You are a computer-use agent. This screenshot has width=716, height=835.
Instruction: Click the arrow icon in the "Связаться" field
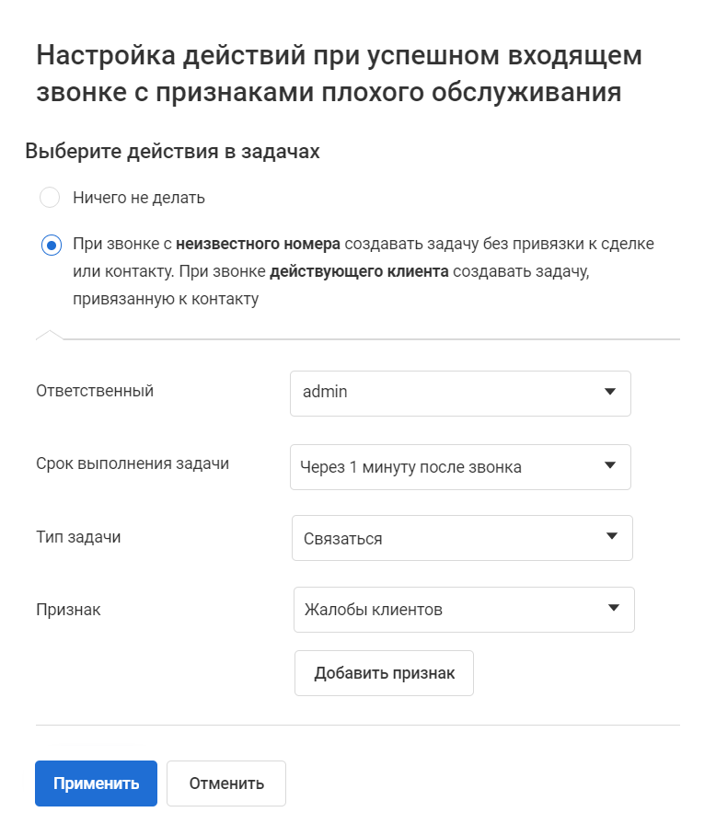(611, 537)
